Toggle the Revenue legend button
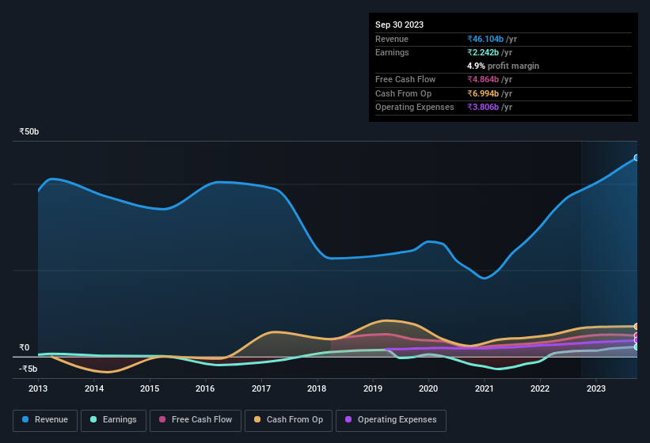The width and height of the screenshot is (650, 443). coord(45,420)
